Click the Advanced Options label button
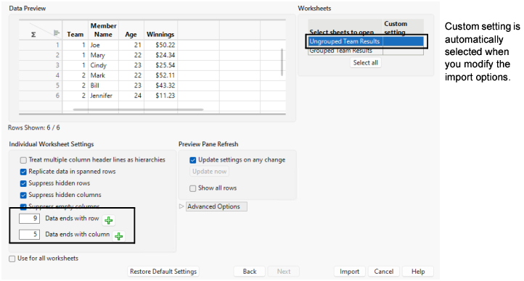 [x=216, y=206]
